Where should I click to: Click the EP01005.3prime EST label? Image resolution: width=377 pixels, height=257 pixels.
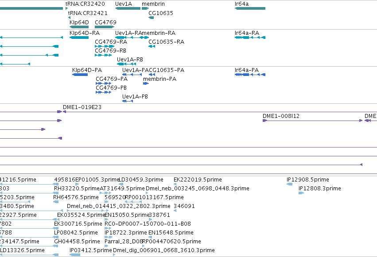tap(97, 180)
